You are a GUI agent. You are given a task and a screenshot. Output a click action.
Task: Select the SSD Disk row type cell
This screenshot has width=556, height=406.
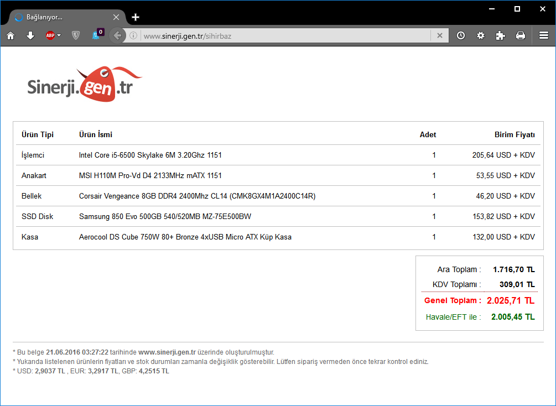[37, 217]
